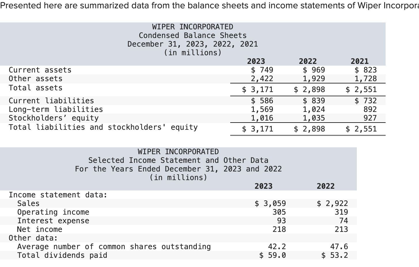Click the 2021 column header
Image resolution: width=419 pixels, height=267 pixels.
[359, 61]
